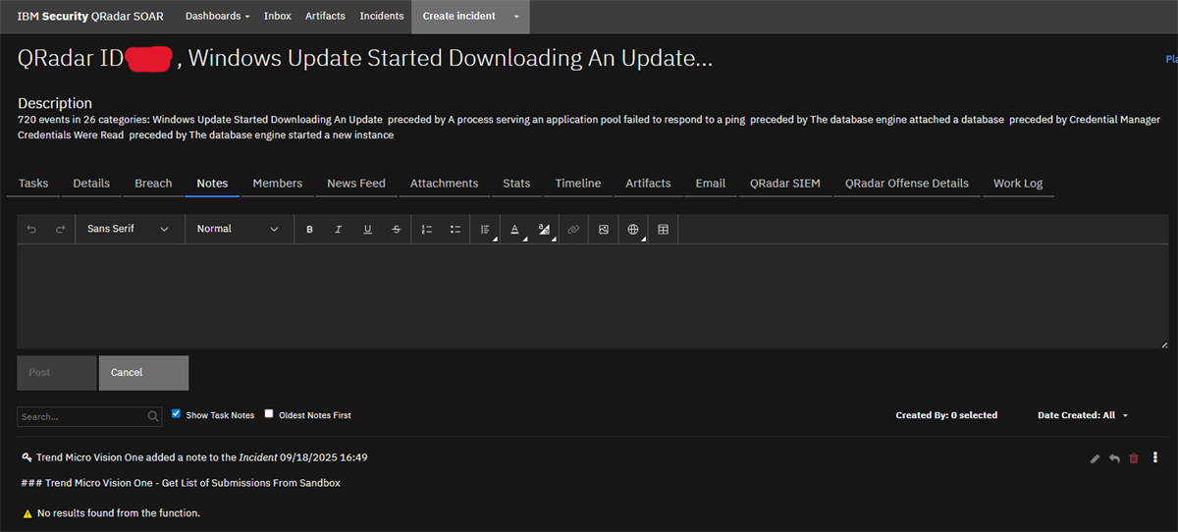The width and height of the screenshot is (1178, 532).
Task: Open the Created By filter
Action: (x=946, y=415)
